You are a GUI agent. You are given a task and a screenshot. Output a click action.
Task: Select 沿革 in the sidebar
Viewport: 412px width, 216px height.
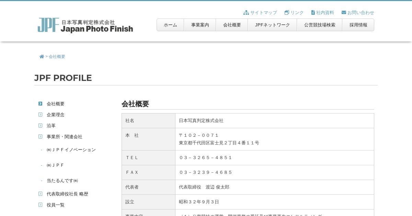coord(51,125)
